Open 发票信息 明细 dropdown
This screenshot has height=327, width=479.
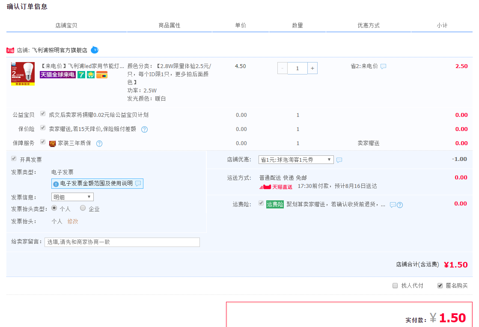pyautogui.click(x=72, y=197)
